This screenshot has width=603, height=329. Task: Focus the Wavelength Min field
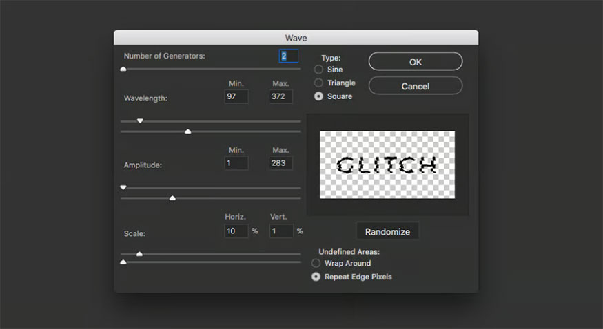[x=236, y=97]
